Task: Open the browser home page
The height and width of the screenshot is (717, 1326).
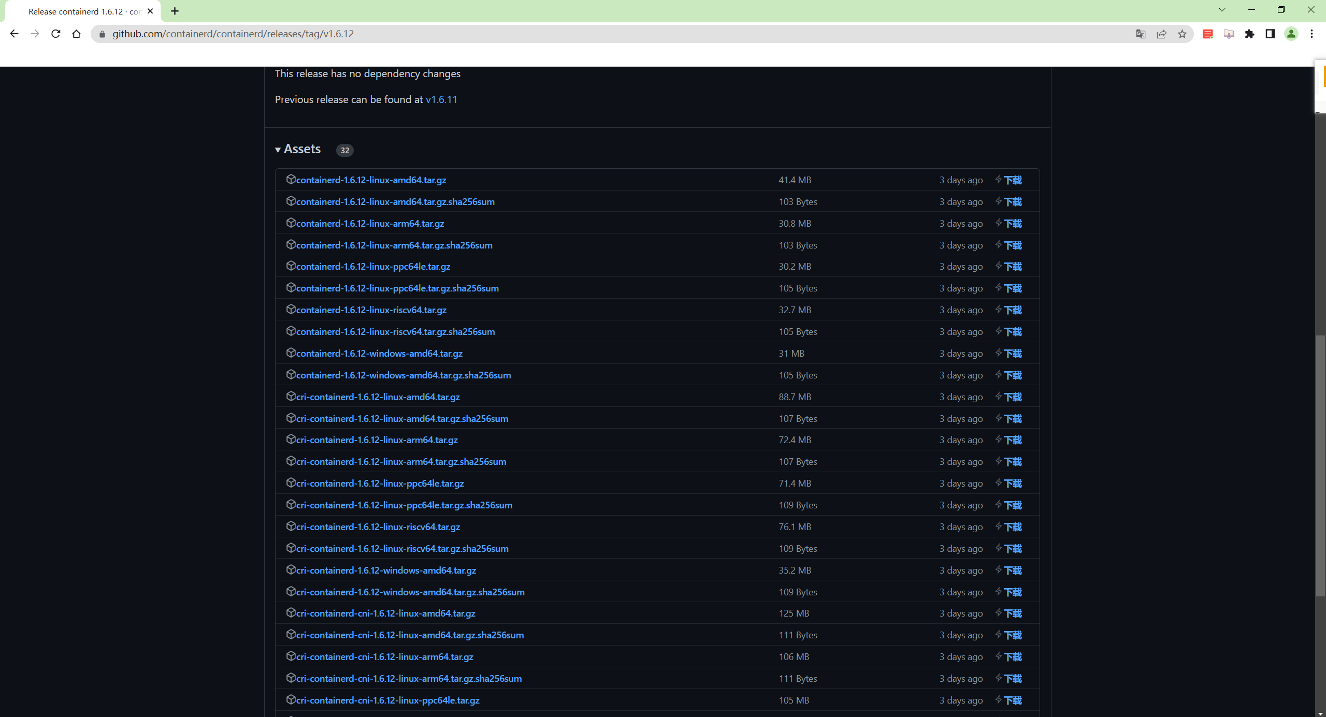Action: pyautogui.click(x=76, y=34)
